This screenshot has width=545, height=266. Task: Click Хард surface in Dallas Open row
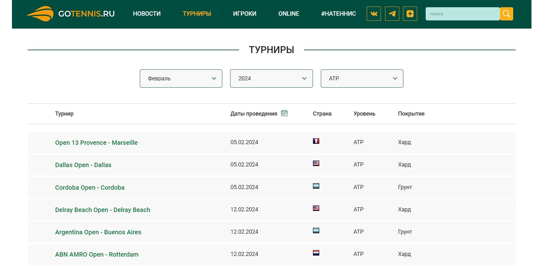(404, 165)
